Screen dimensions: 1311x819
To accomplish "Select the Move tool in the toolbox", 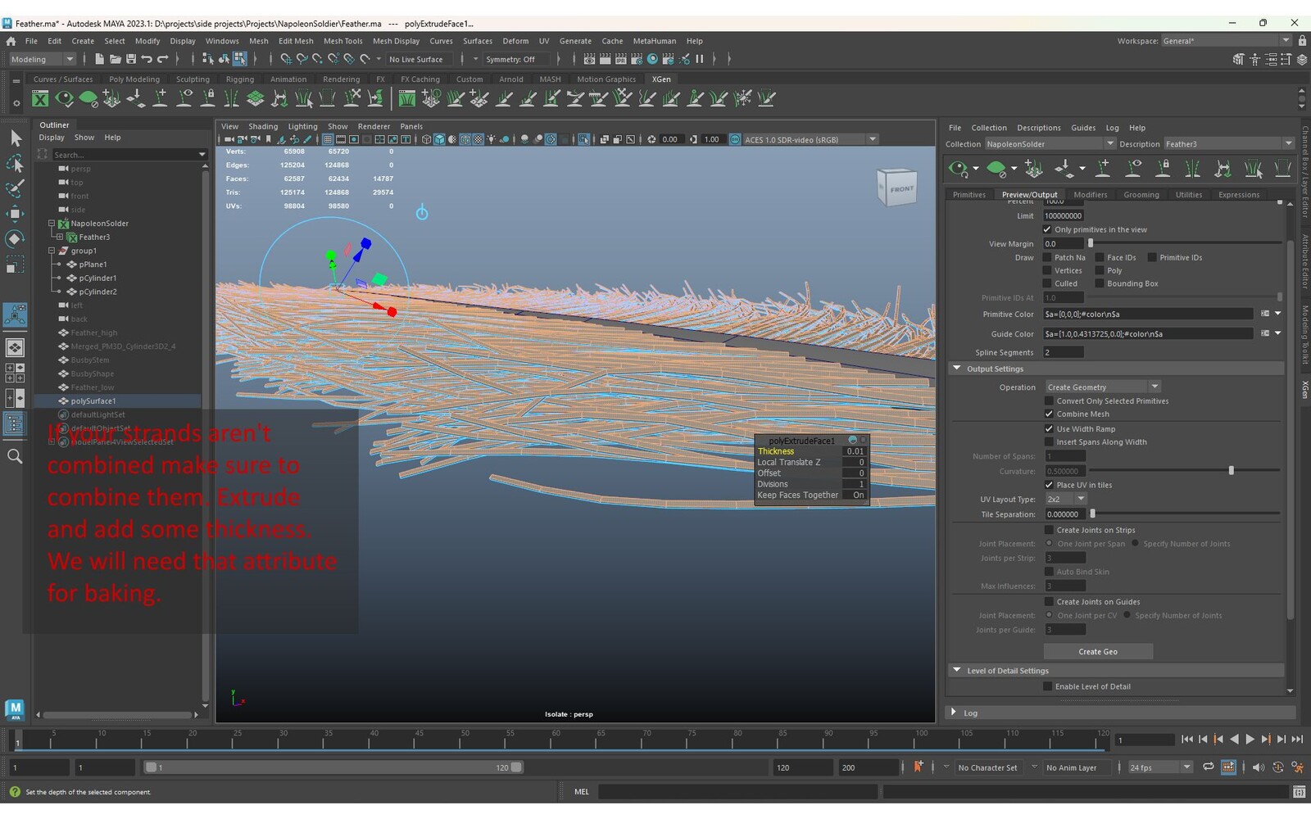I will 15,214.
